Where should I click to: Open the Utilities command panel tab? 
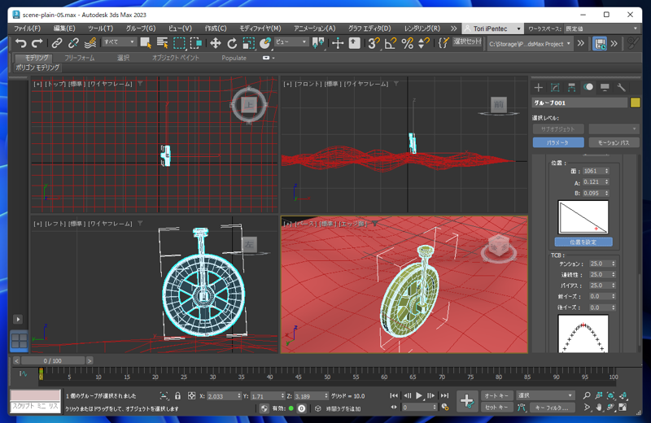[622, 87]
